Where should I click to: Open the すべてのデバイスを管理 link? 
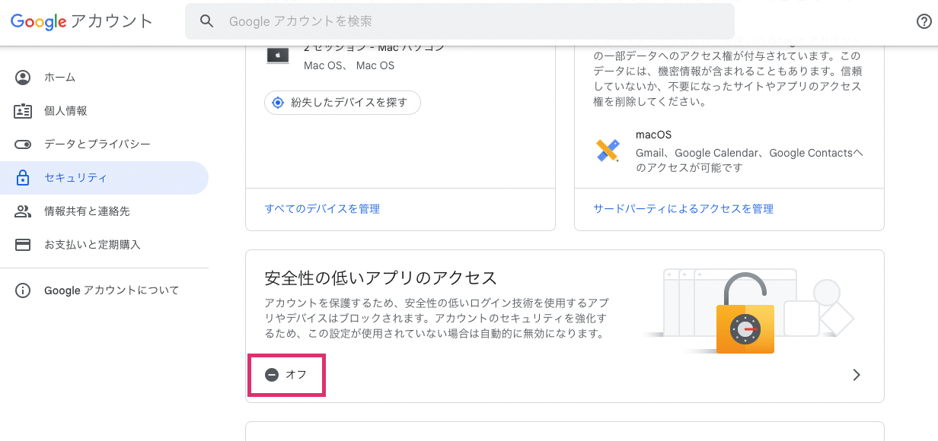point(322,209)
